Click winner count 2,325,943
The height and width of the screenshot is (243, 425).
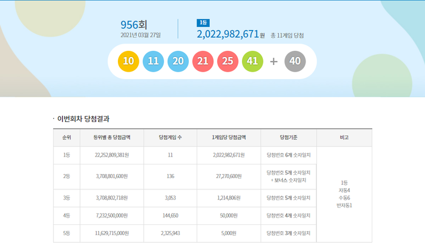click(x=170, y=233)
